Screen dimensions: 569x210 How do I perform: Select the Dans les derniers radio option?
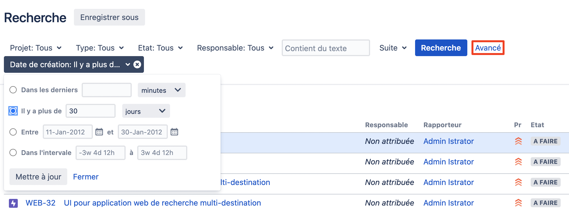[13, 90]
